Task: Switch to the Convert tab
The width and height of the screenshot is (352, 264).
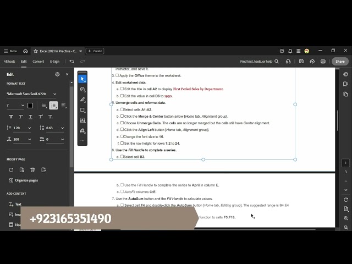Action: click(38, 62)
